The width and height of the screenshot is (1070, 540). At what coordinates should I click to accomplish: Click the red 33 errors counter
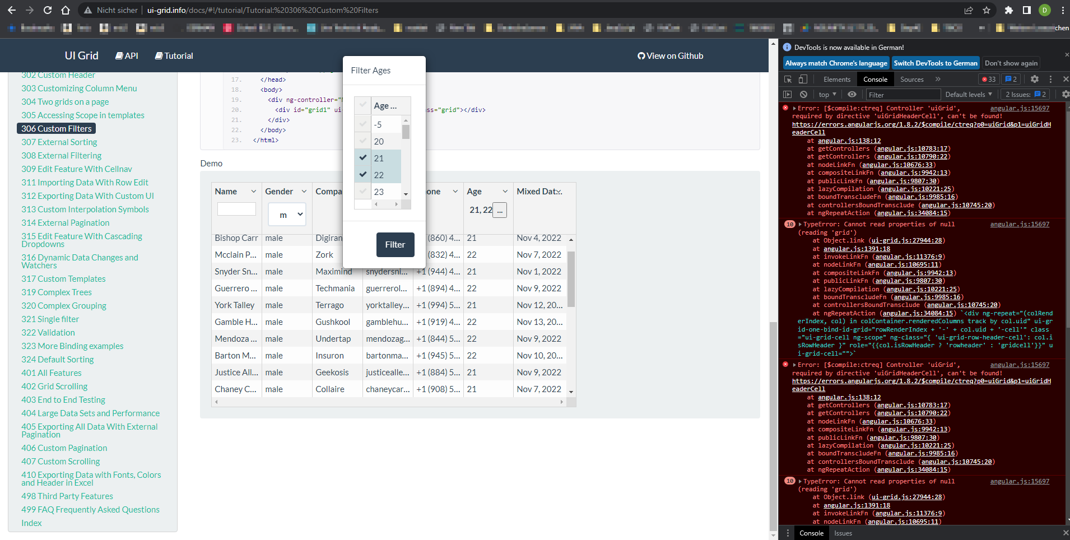tap(989, 79)
